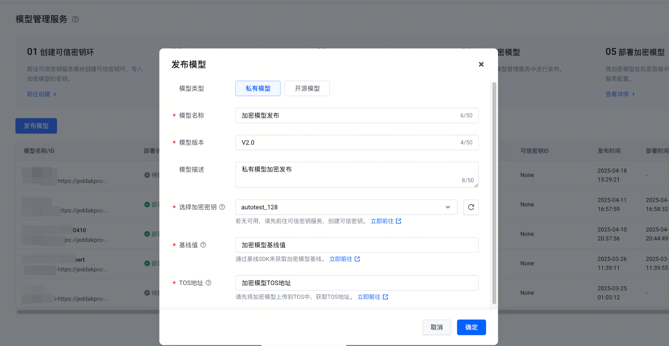Click the 发布时间 column header

[609, 151]
